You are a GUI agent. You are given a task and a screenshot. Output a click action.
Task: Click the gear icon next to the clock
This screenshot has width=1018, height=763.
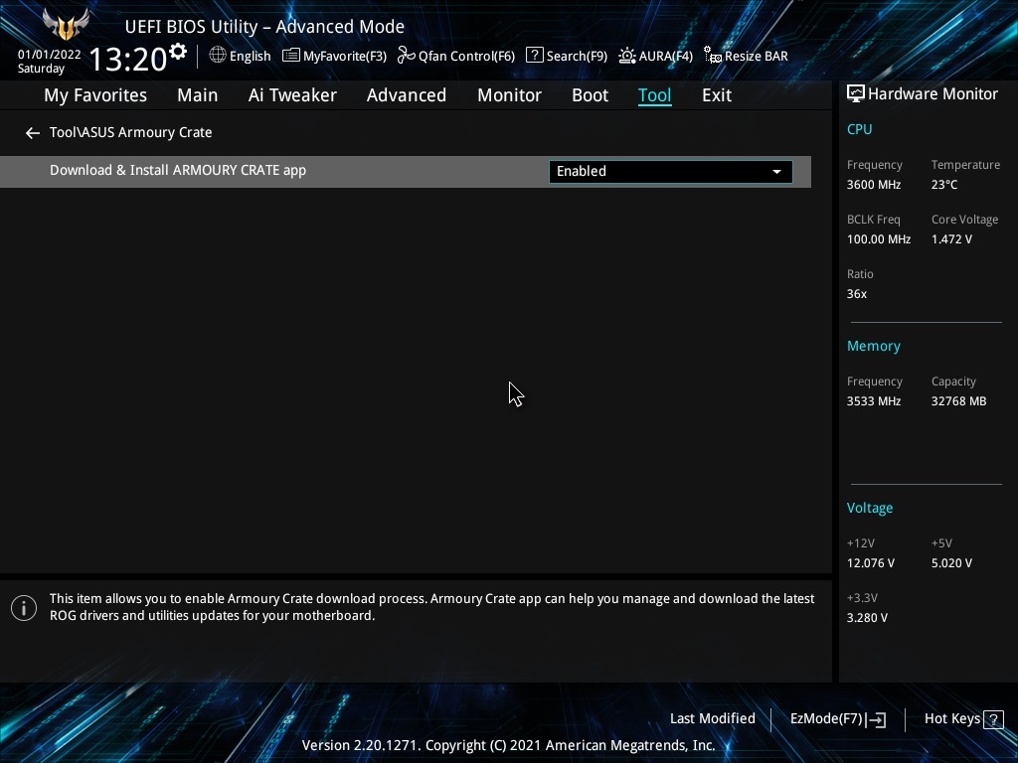178,52
